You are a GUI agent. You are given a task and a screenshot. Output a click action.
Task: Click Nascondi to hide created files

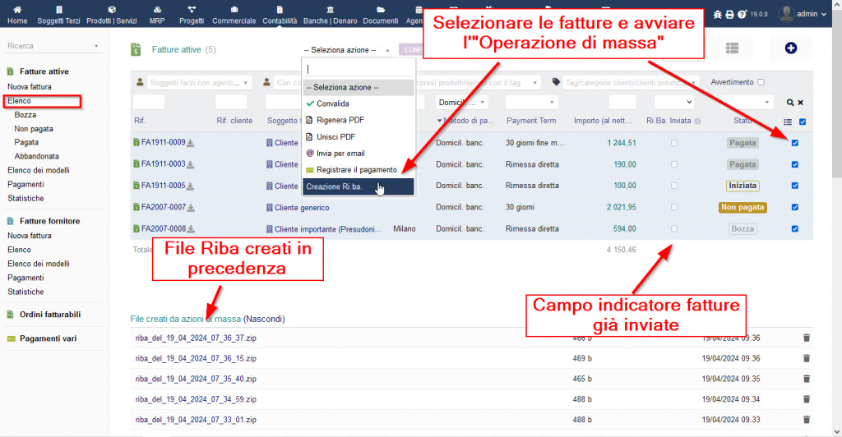tap(264, 319)
